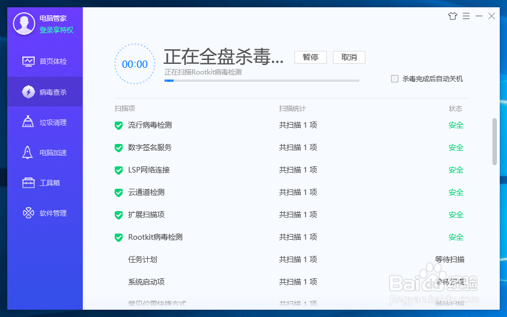Click 等待扫描 status for 任务计划

450,259
